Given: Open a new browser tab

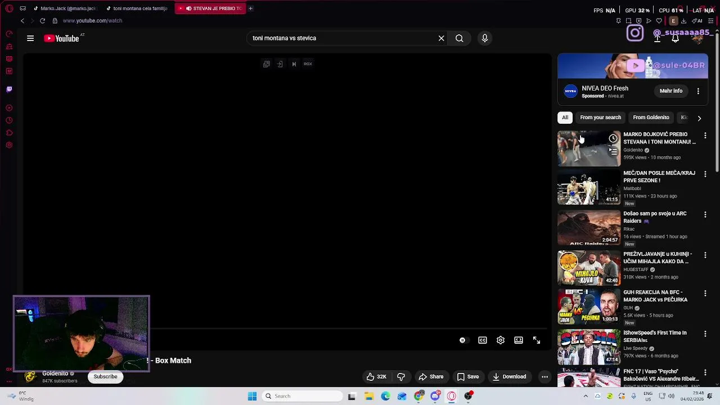Looking at the screenshot, I should click(x=250, y=8).
